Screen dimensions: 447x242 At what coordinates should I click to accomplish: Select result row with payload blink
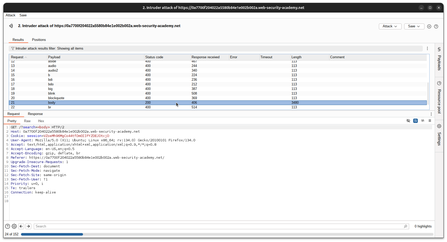(x=218, y=94)
